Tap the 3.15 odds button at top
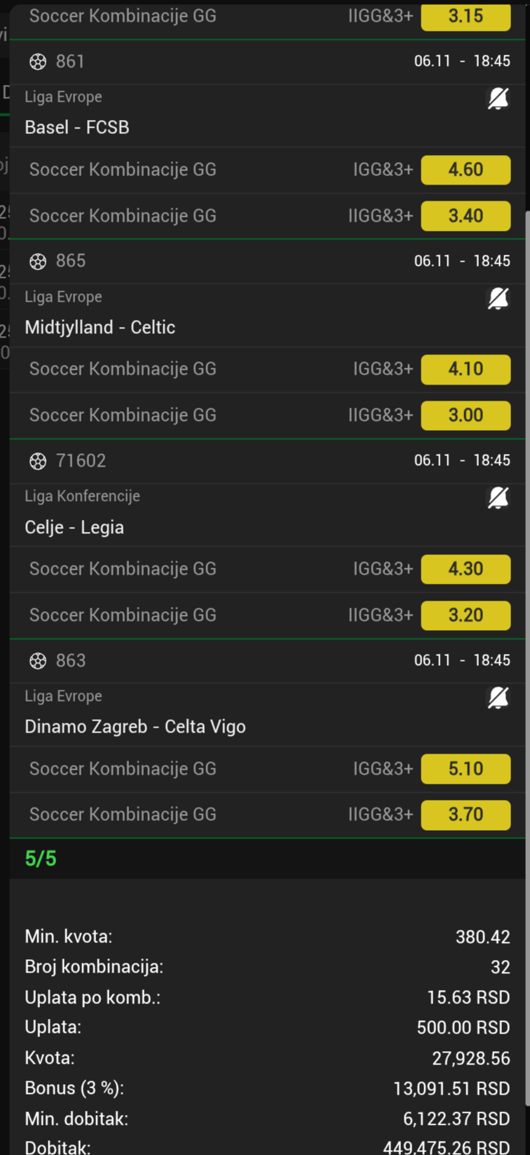The width and height of the screenshot is (530, 1155). click(466, 16)
